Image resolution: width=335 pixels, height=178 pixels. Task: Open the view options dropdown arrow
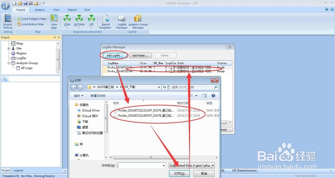click(x=196, y=96)
